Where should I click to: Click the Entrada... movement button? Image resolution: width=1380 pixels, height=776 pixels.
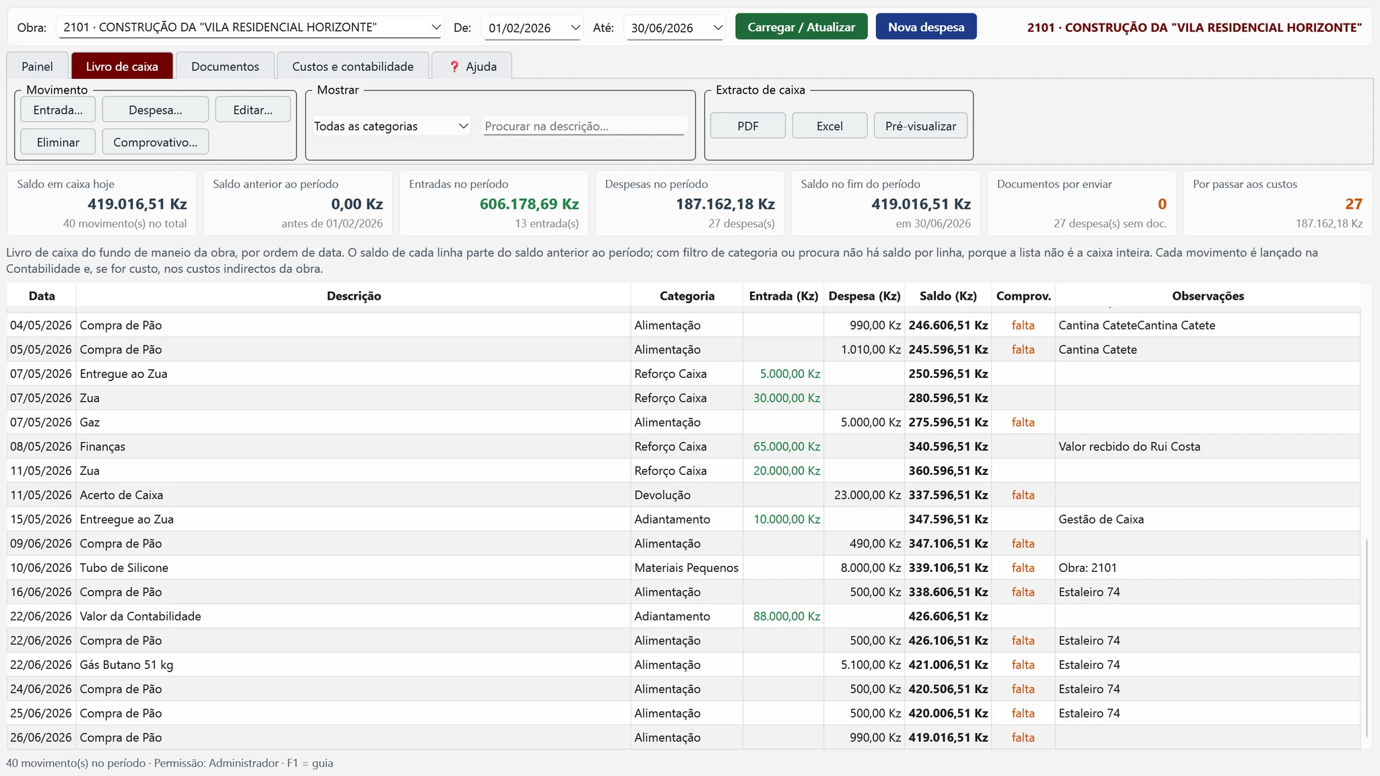point(58,110)
